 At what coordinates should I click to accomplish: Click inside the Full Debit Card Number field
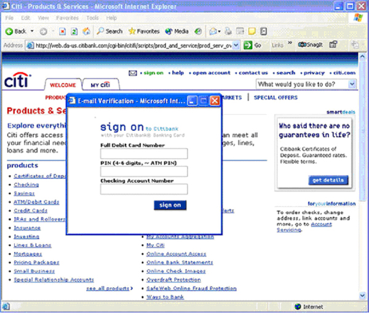coord(144,154)
